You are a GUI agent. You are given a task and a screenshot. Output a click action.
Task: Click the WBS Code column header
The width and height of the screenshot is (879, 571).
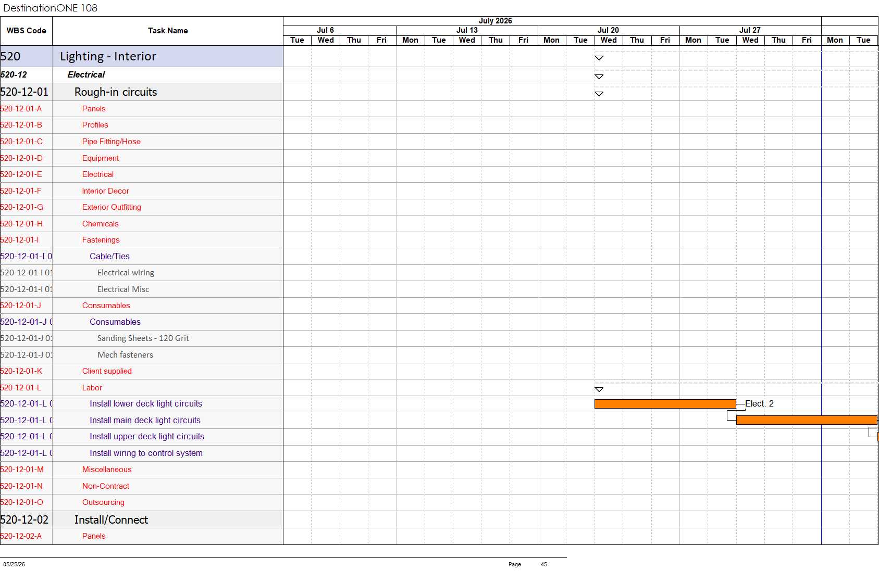click(26, 31)
